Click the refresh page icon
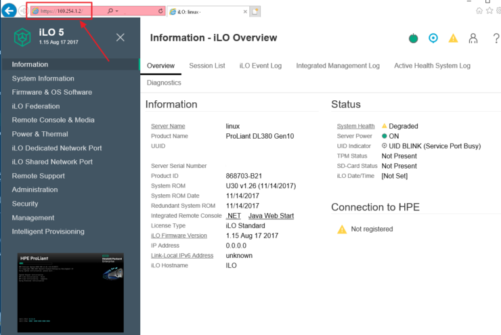 click(x=160, y=12)
